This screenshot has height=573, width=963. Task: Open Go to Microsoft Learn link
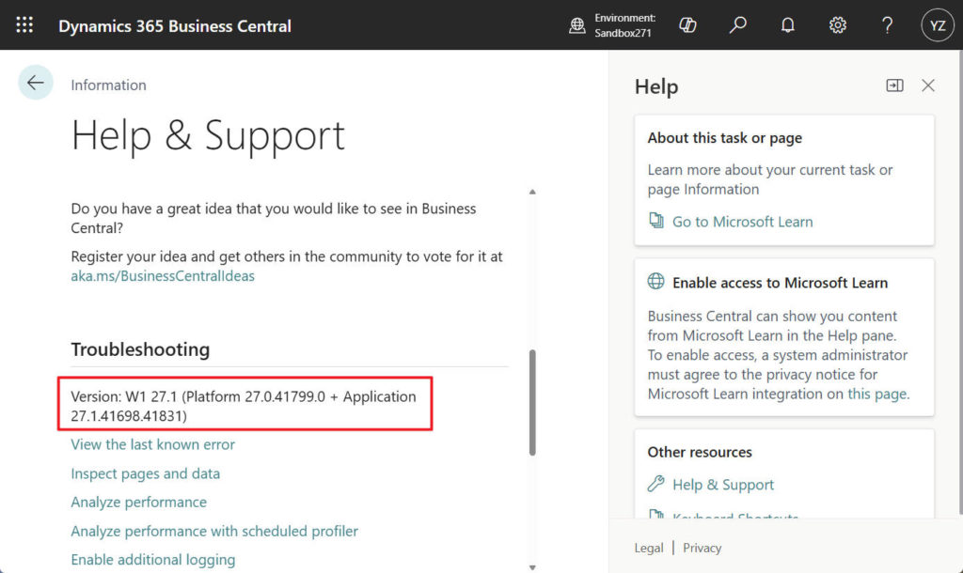click(742, 222)
